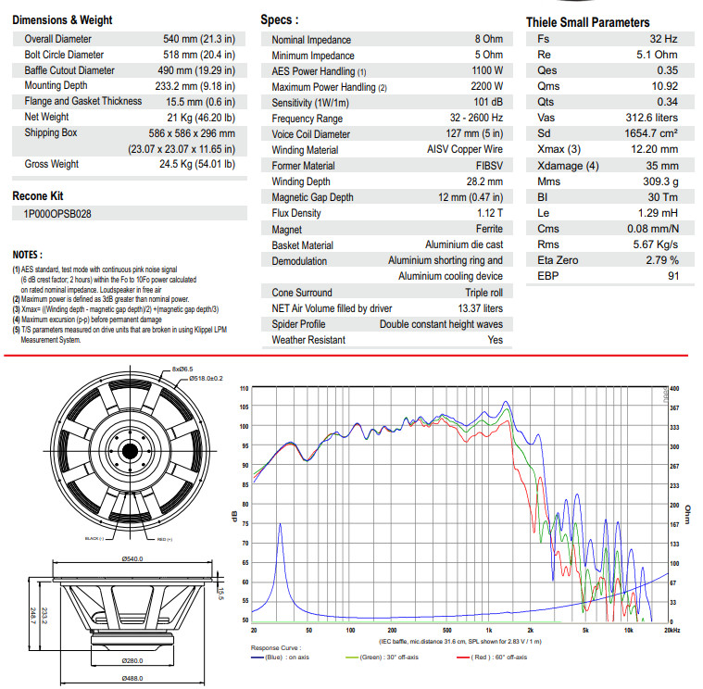The height and width of the screenshot is (689, 703).
Task: Click the Flux Density value '1.12 T'
Action: click(490, 213)
